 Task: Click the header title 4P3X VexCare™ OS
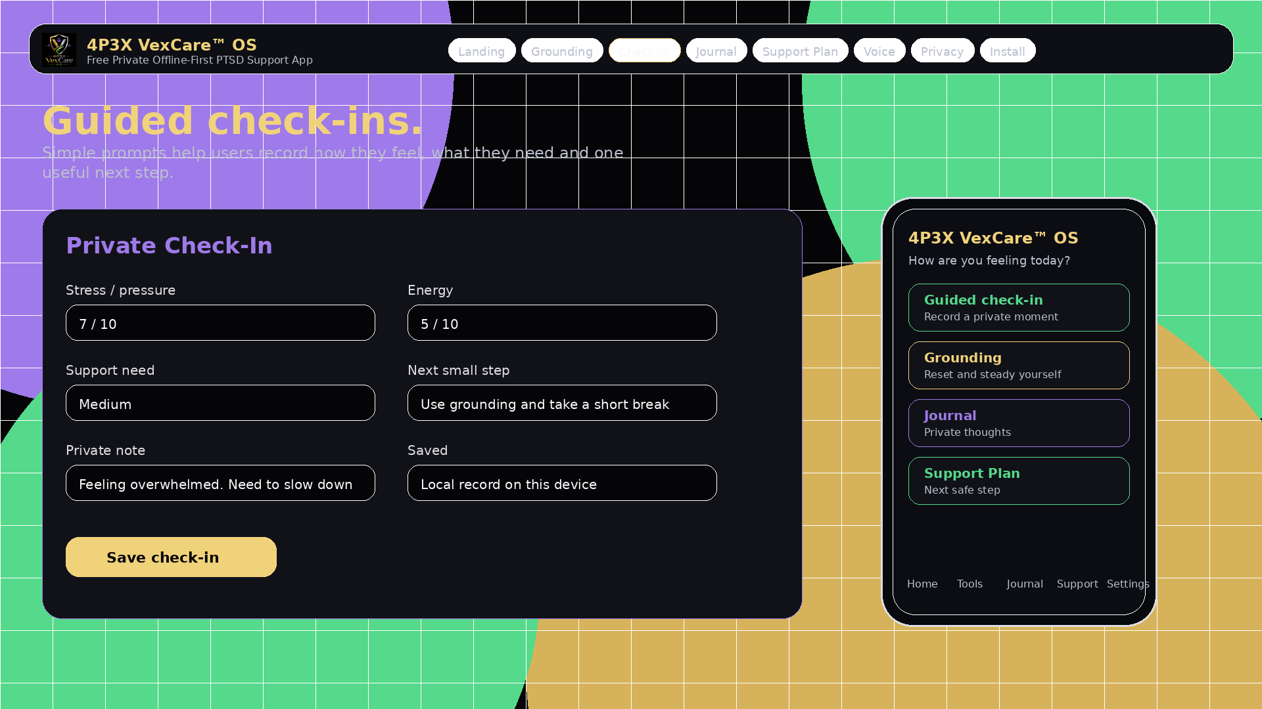(x=172, y=45)
